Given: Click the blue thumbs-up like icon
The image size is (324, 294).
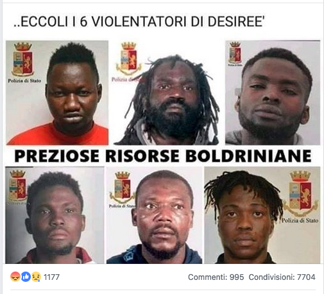Looking at the screenshot, I should coord(26,277).
